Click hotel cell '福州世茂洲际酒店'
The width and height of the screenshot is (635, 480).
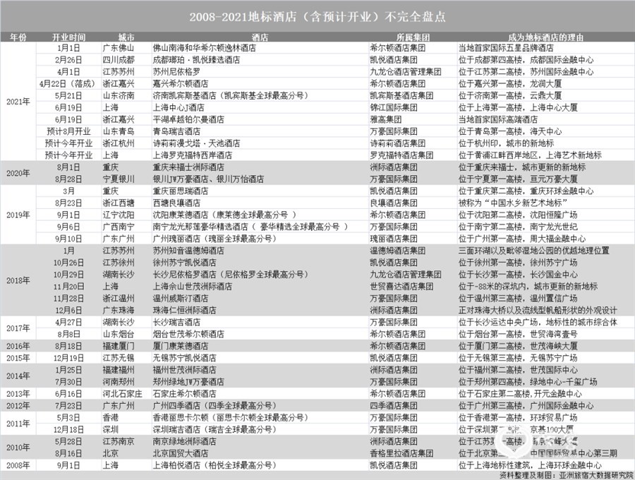pos(185,370)
